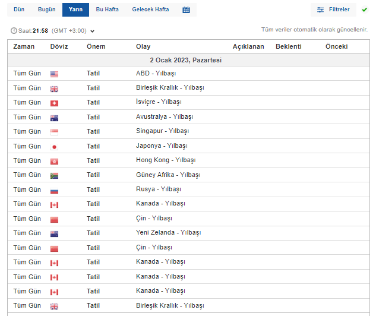
Task: Click the Switzerland flag icon
Action: 54,103
